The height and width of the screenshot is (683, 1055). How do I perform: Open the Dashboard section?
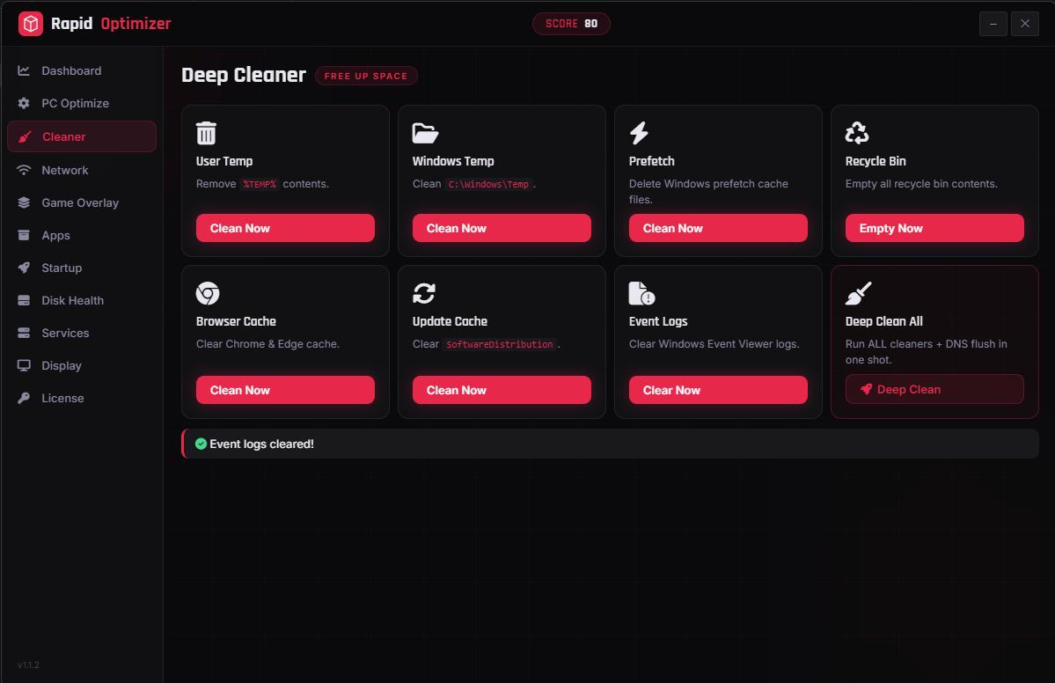tap(82, 70)
